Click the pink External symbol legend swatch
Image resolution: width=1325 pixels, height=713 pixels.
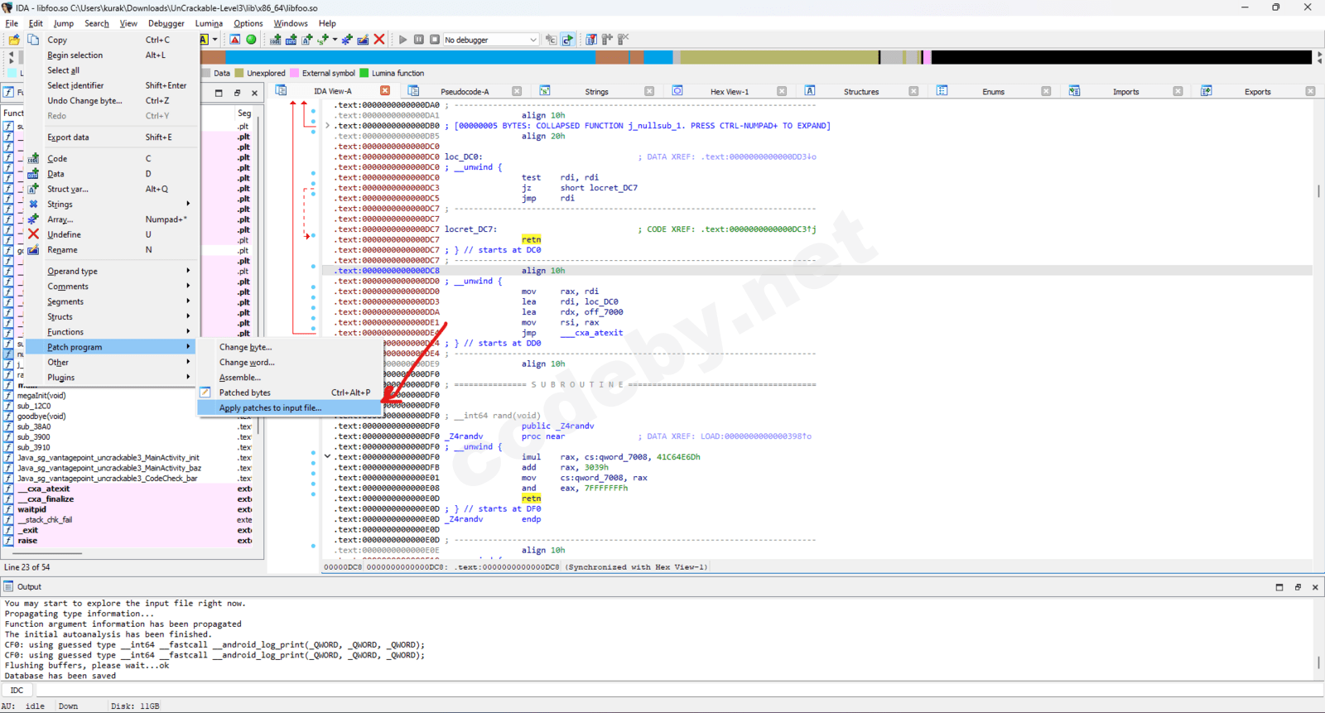tap(294, 73)
